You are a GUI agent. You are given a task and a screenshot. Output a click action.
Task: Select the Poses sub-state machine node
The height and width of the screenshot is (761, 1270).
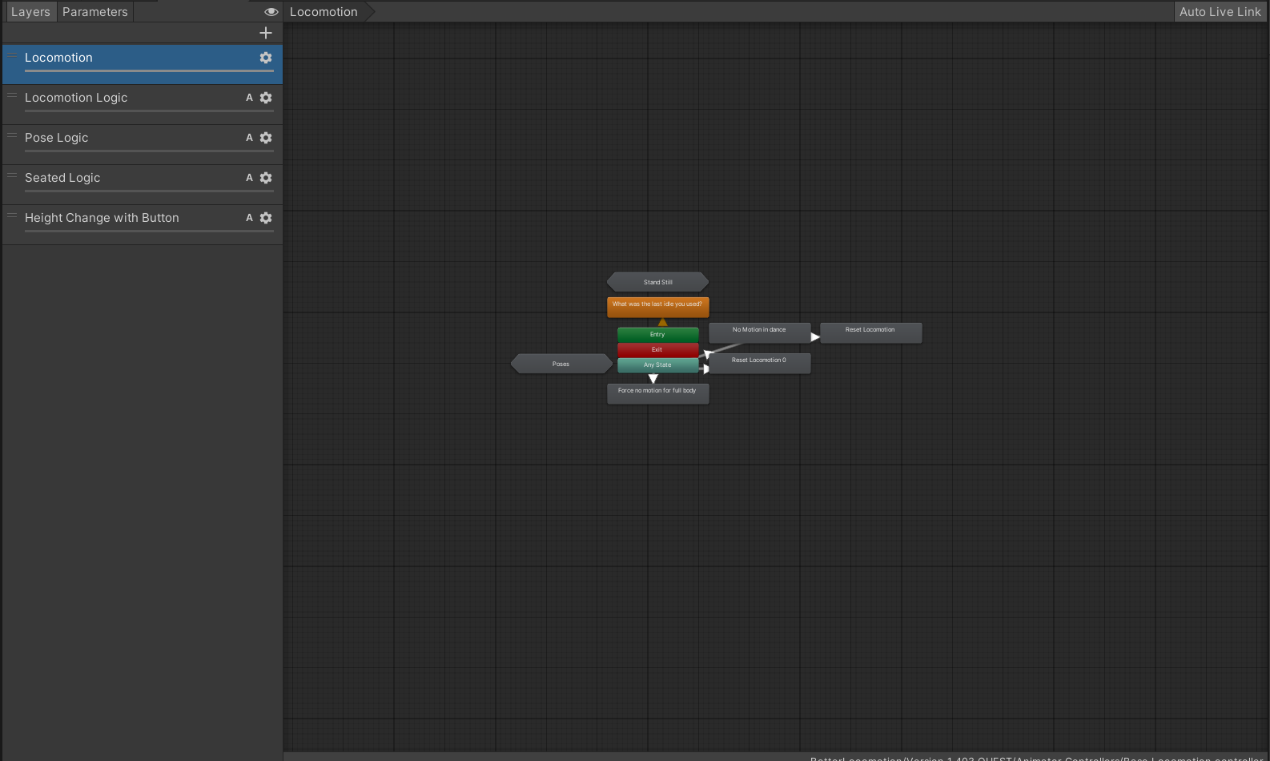click(561, 364)
